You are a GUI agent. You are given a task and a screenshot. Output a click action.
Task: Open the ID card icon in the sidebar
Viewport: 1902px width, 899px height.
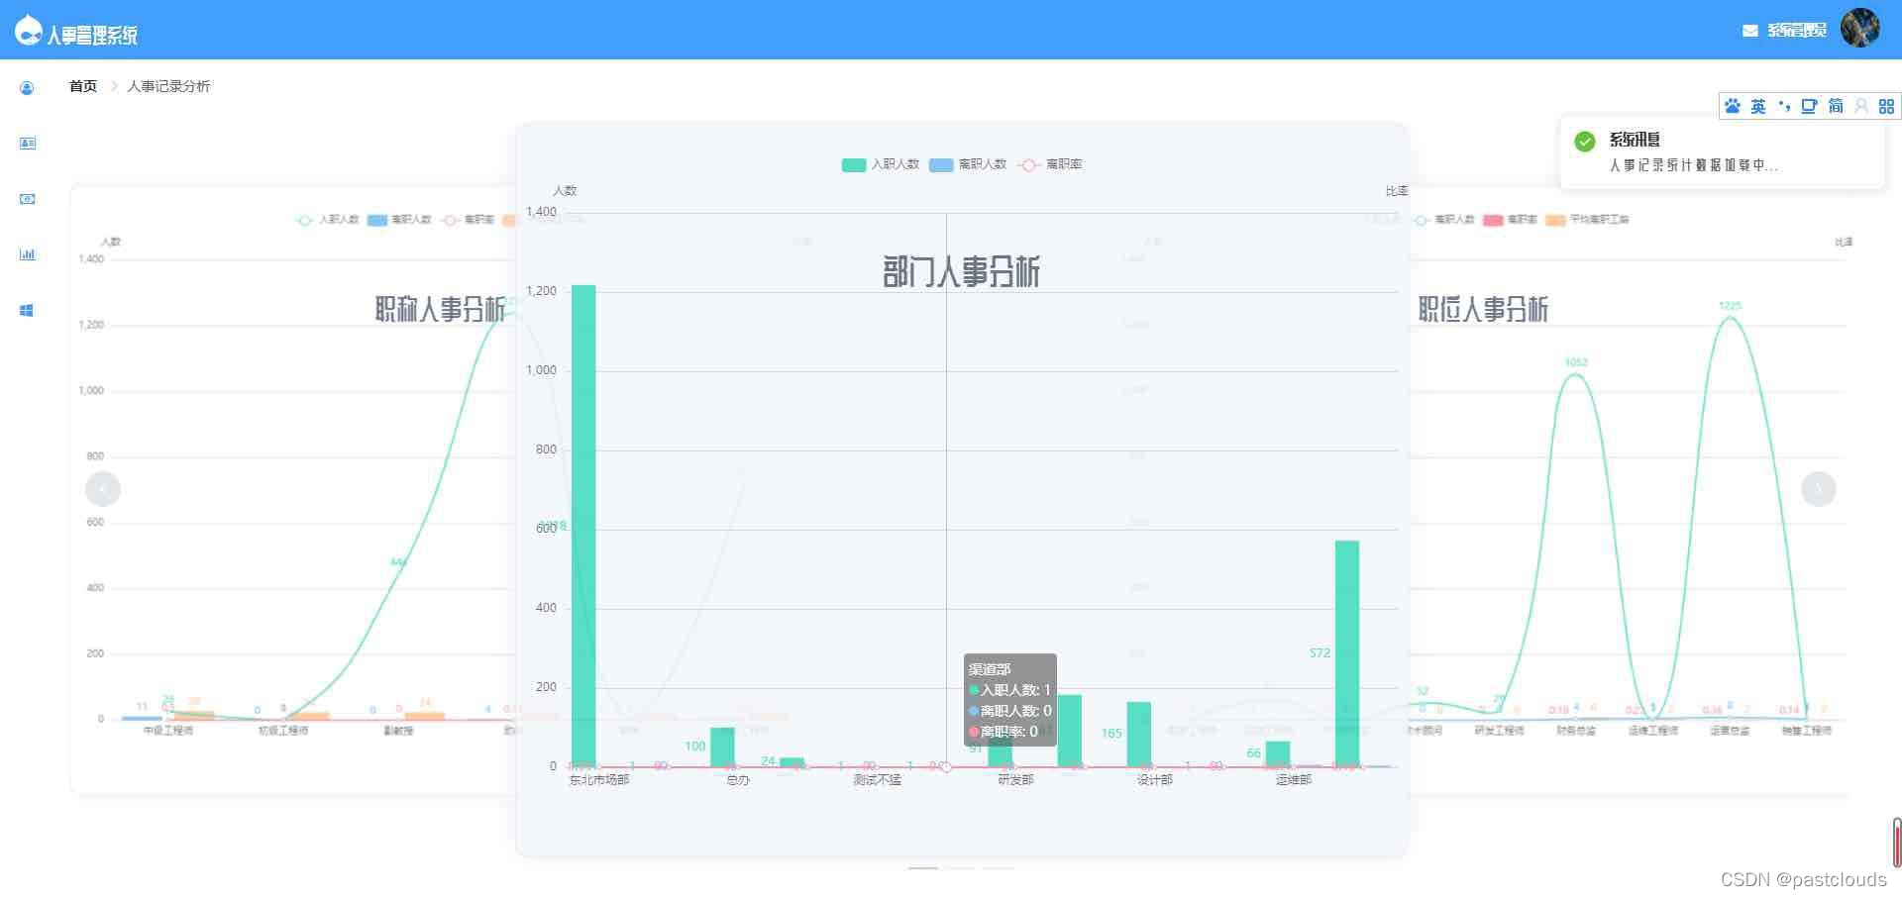click(x=27, y=144)
